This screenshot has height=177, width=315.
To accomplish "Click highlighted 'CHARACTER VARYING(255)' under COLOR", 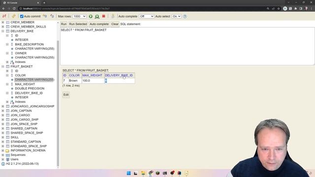I will pos(34,80).
